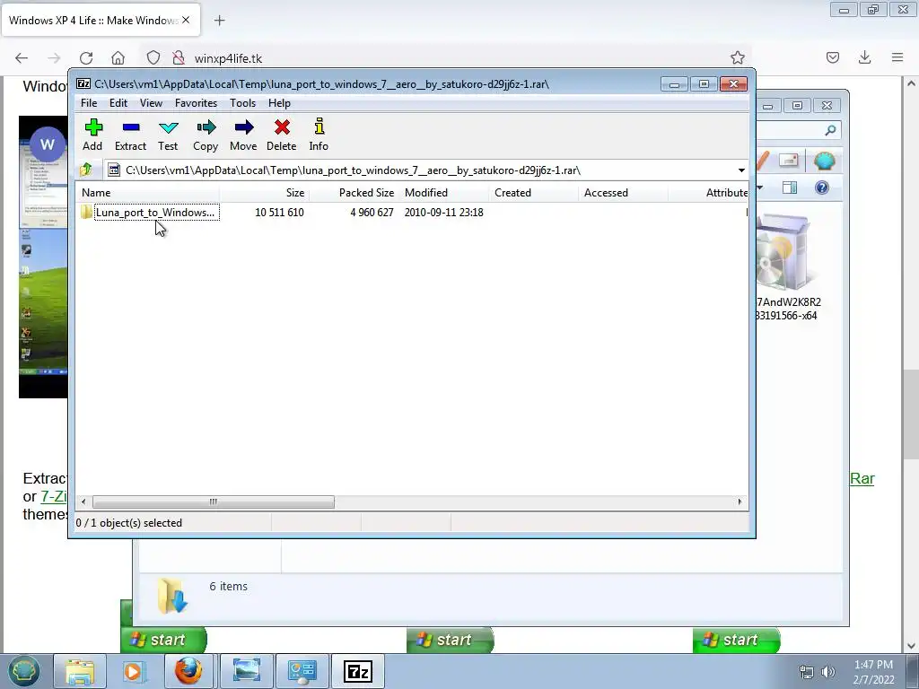This screenshot has height=689, width=919.
Task: Reload the current Firefox page
Action: coord(86,58)
